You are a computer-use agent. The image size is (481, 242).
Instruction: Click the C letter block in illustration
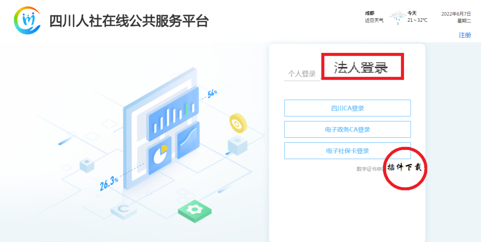[x=123, y=211]
